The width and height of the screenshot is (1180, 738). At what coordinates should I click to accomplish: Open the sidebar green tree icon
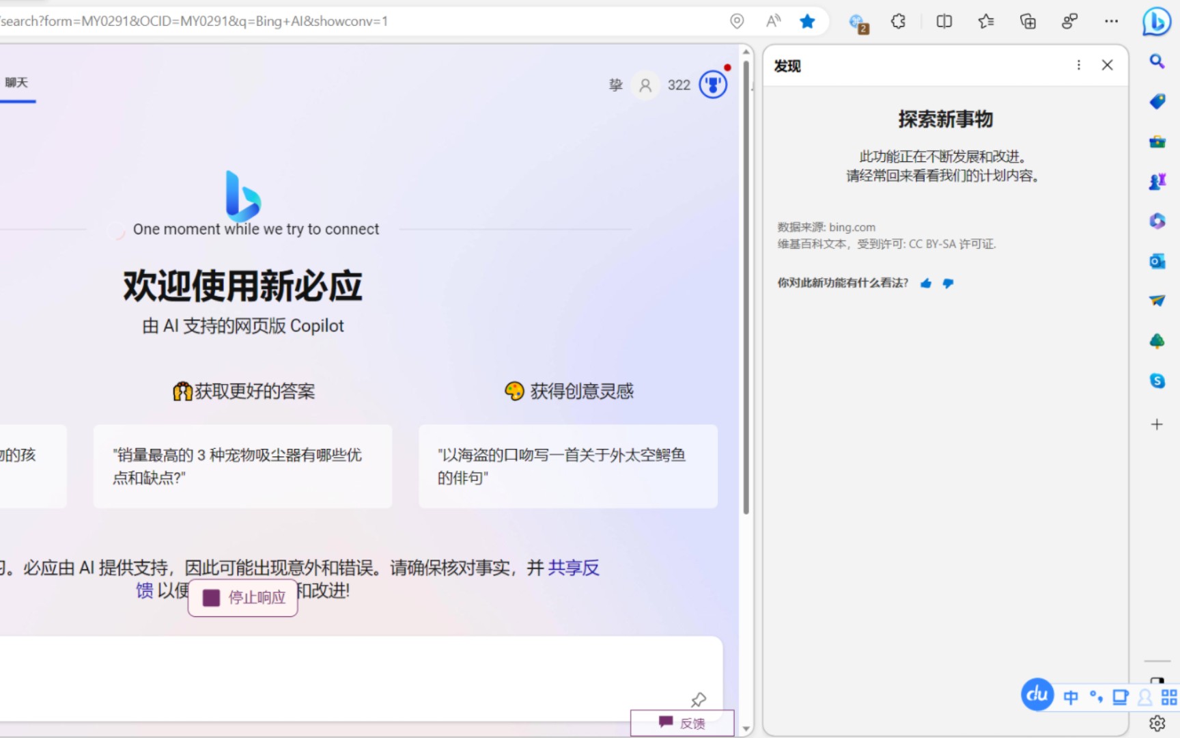[x=1157, y=340]
